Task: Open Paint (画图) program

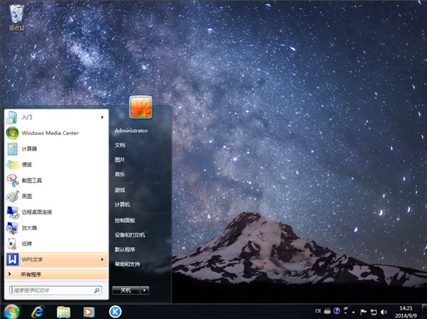Action: (26, 196)
